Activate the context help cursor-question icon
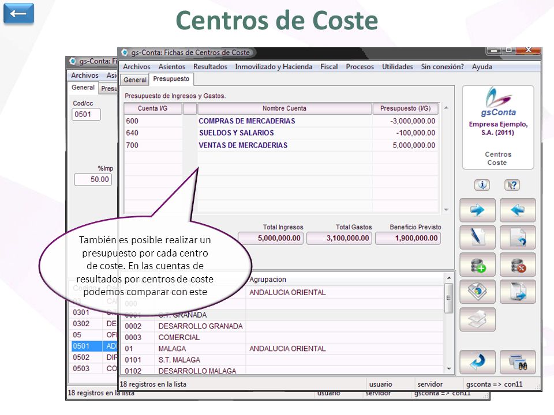554x415 pixels. point(512,184)
